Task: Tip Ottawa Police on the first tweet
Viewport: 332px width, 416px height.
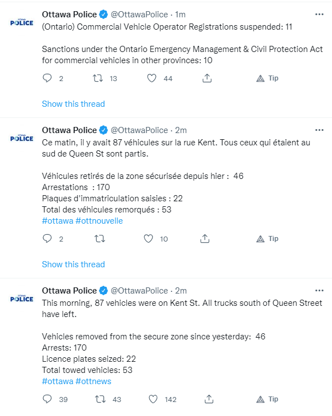Action: point(267,78)
